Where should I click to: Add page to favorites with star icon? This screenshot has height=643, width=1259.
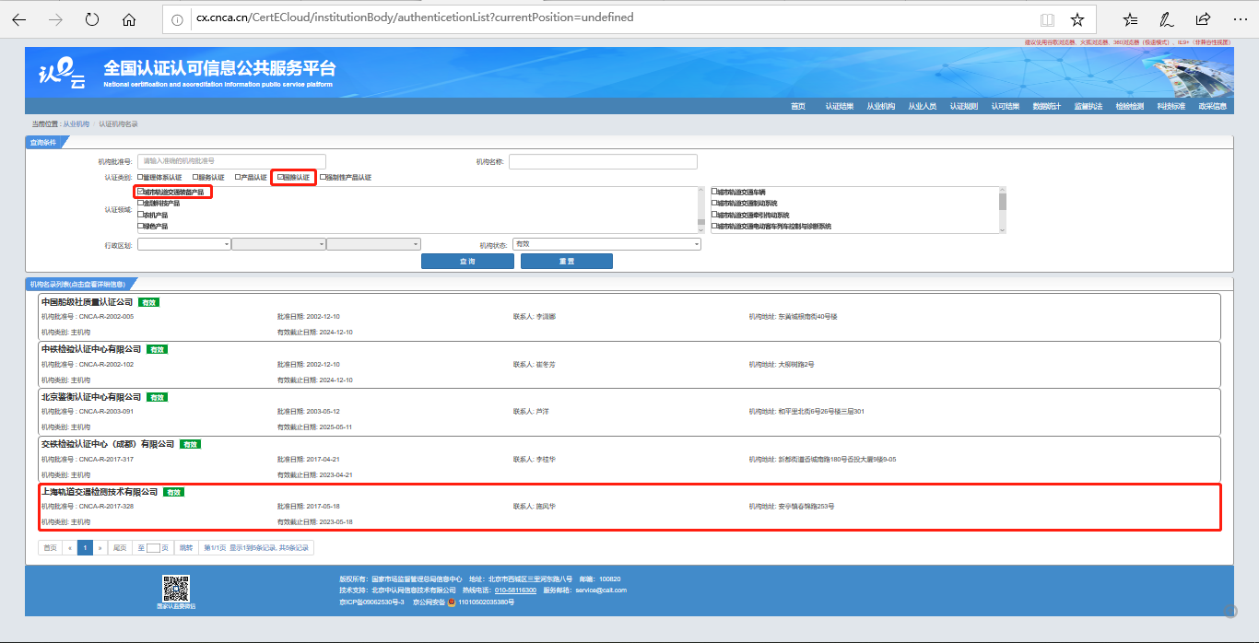point(1077,19)
